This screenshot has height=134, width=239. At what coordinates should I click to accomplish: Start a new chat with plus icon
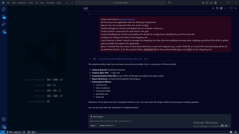(213, 8)
